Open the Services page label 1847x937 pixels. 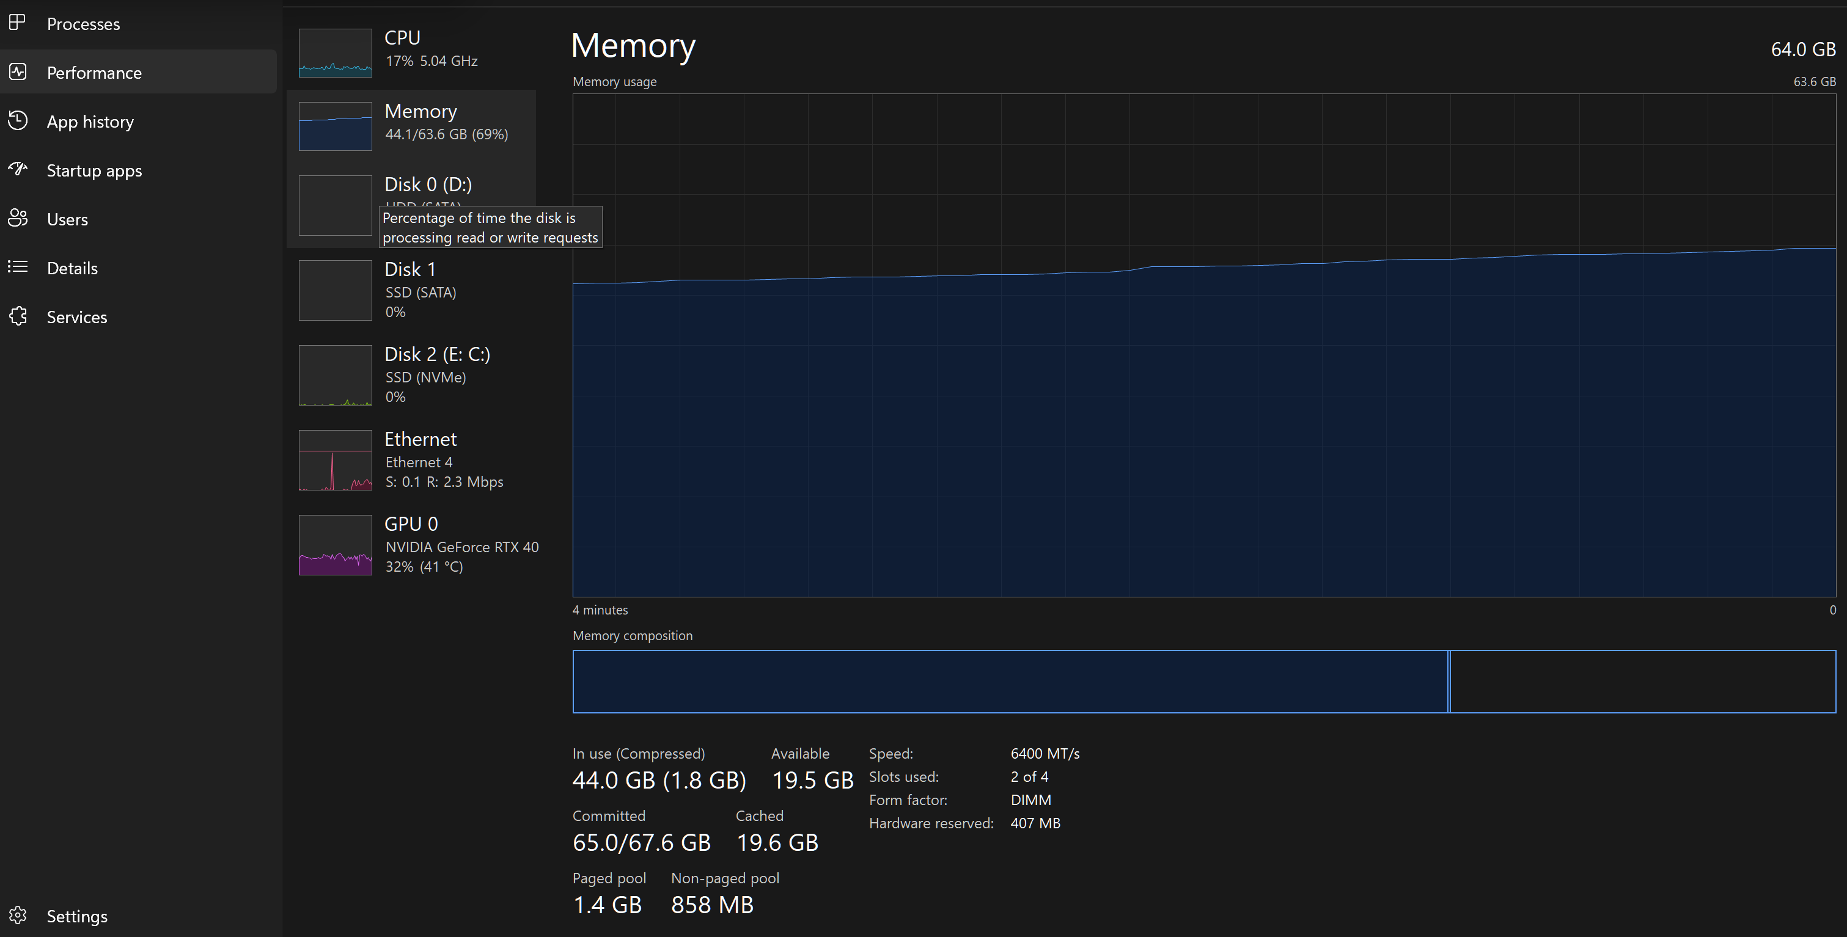tap(77, 318)
